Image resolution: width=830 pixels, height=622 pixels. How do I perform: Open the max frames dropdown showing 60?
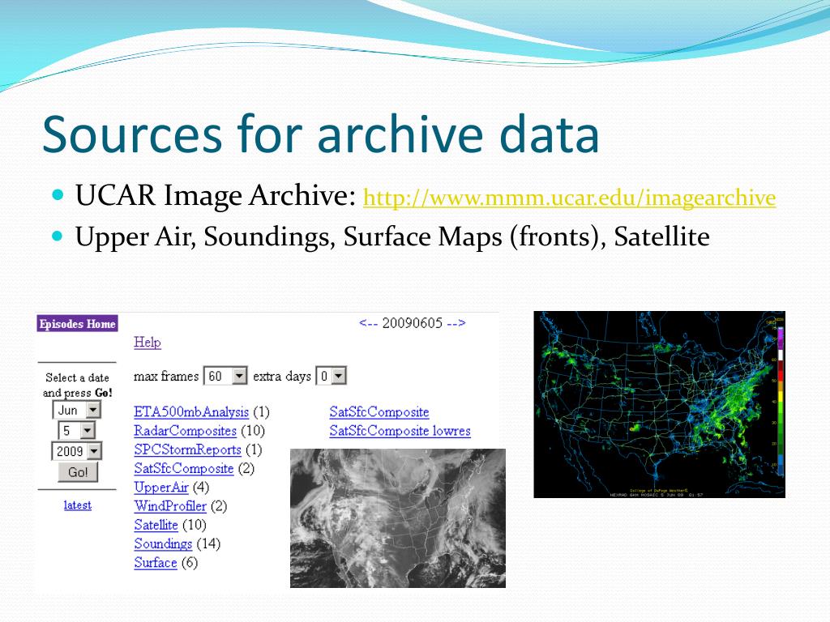coord(225,376)
